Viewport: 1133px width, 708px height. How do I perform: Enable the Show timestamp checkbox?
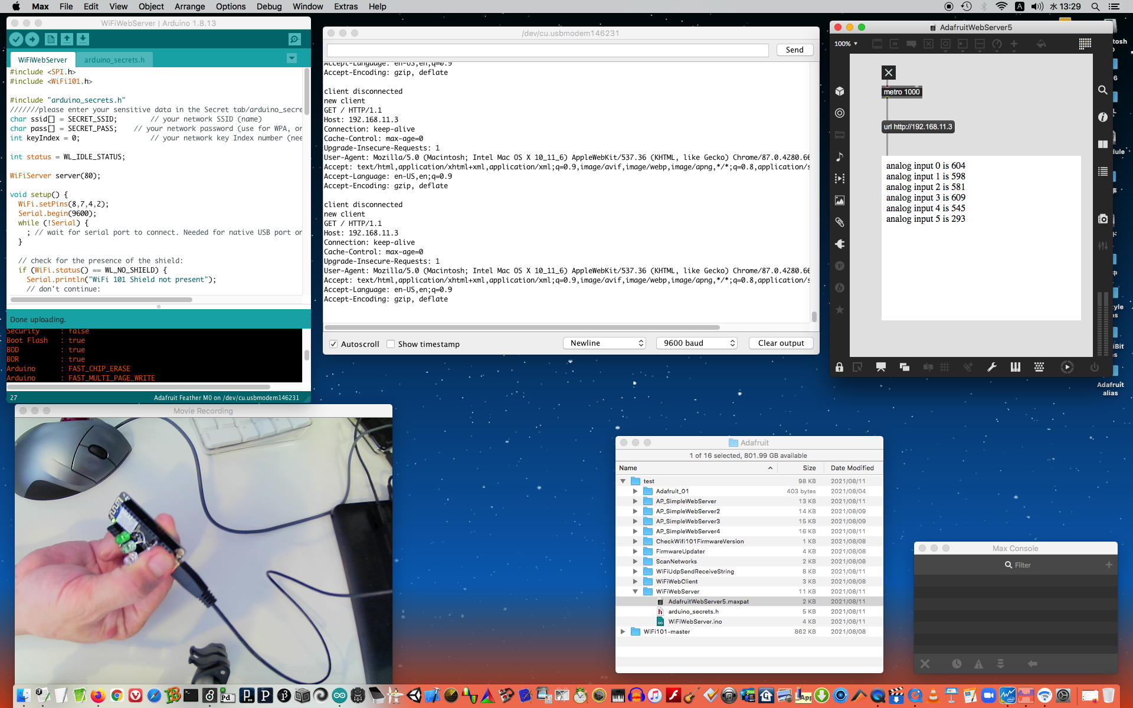click(391, 344)
